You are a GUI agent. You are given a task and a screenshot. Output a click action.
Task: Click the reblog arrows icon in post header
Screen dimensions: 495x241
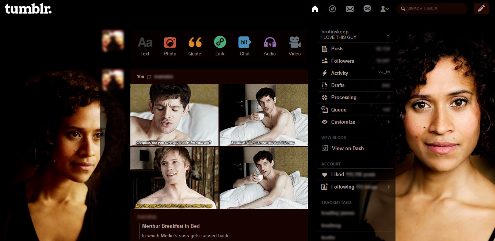pos(149,77)
